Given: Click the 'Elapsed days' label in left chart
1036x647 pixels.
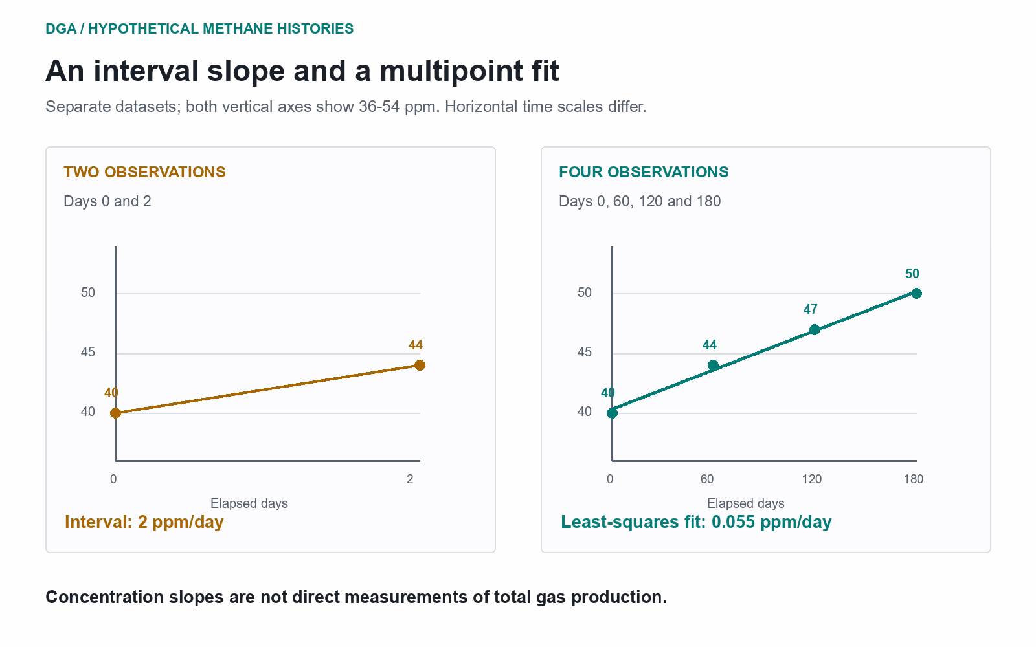Looking at the screenshot, I should click(x=249, y=503).
